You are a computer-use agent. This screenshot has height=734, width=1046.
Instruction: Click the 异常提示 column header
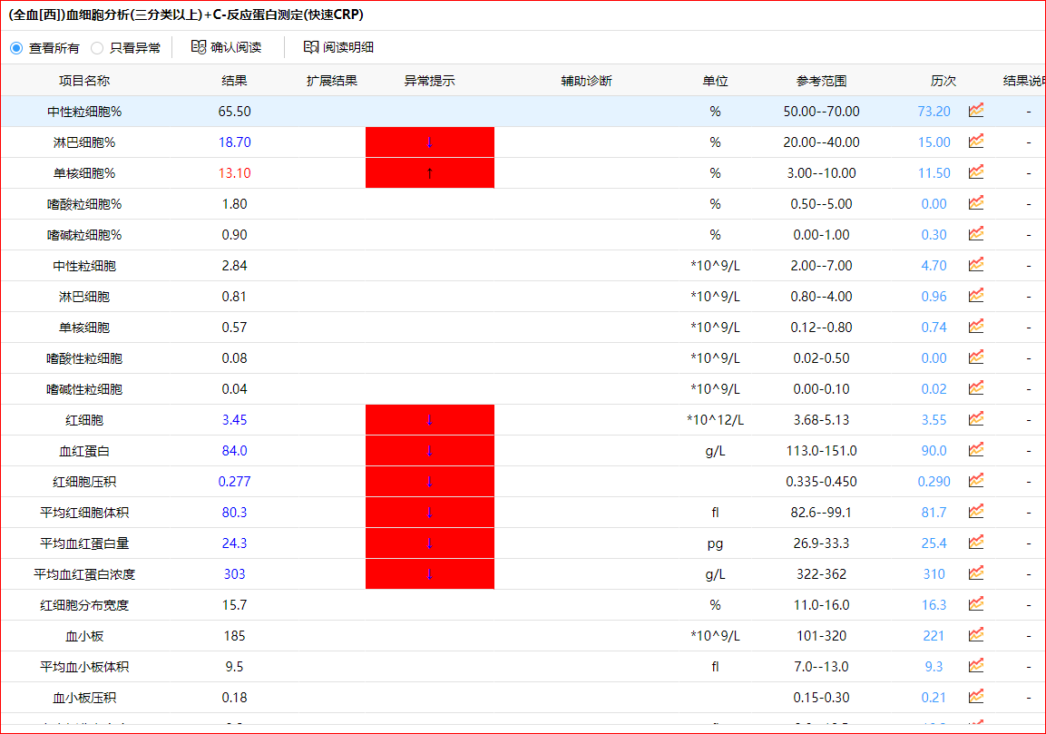(429, 81)
